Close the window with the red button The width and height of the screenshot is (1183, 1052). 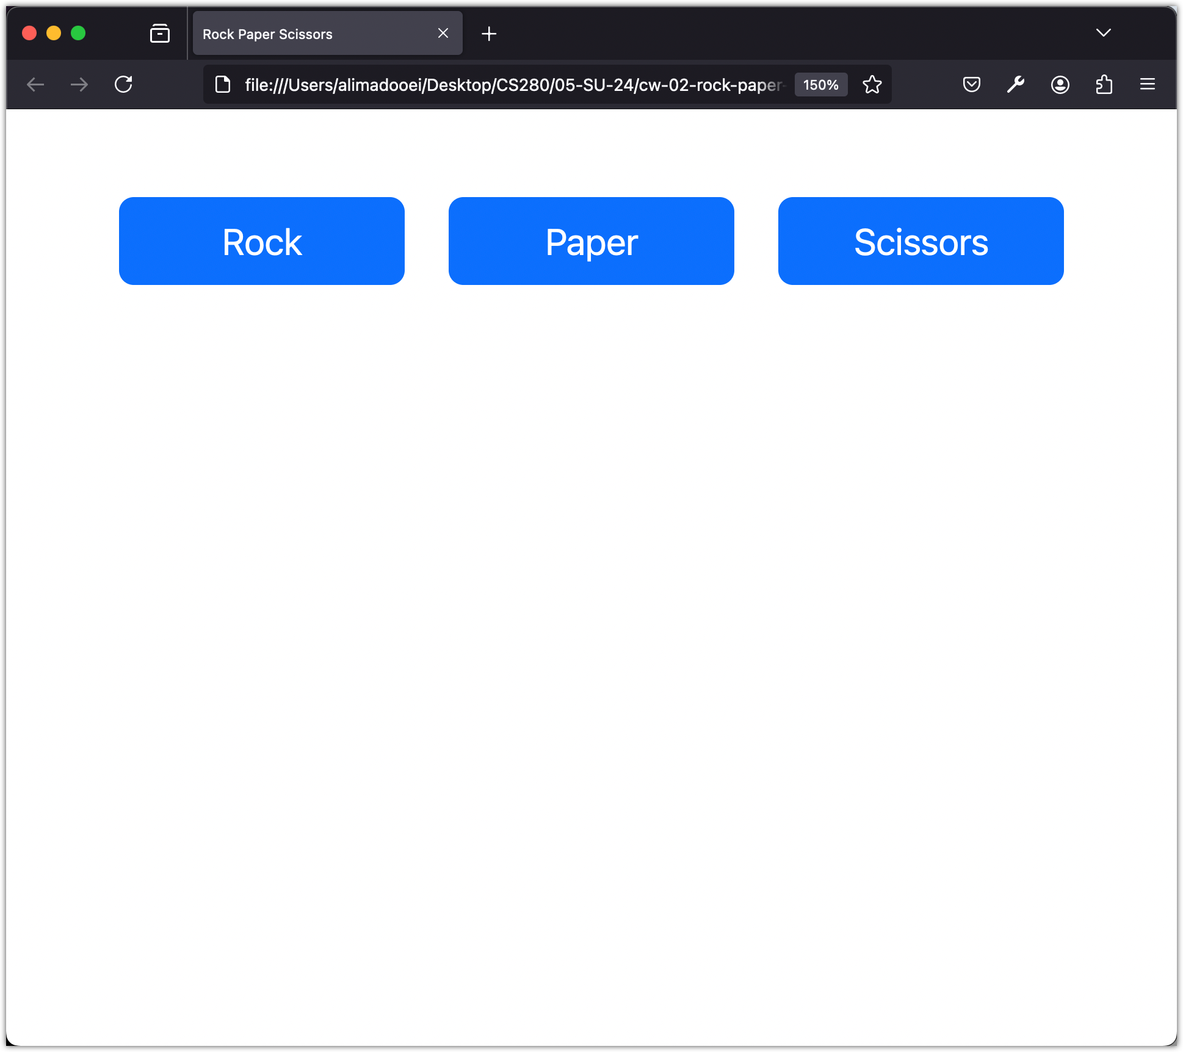click(x=29, y=33)
